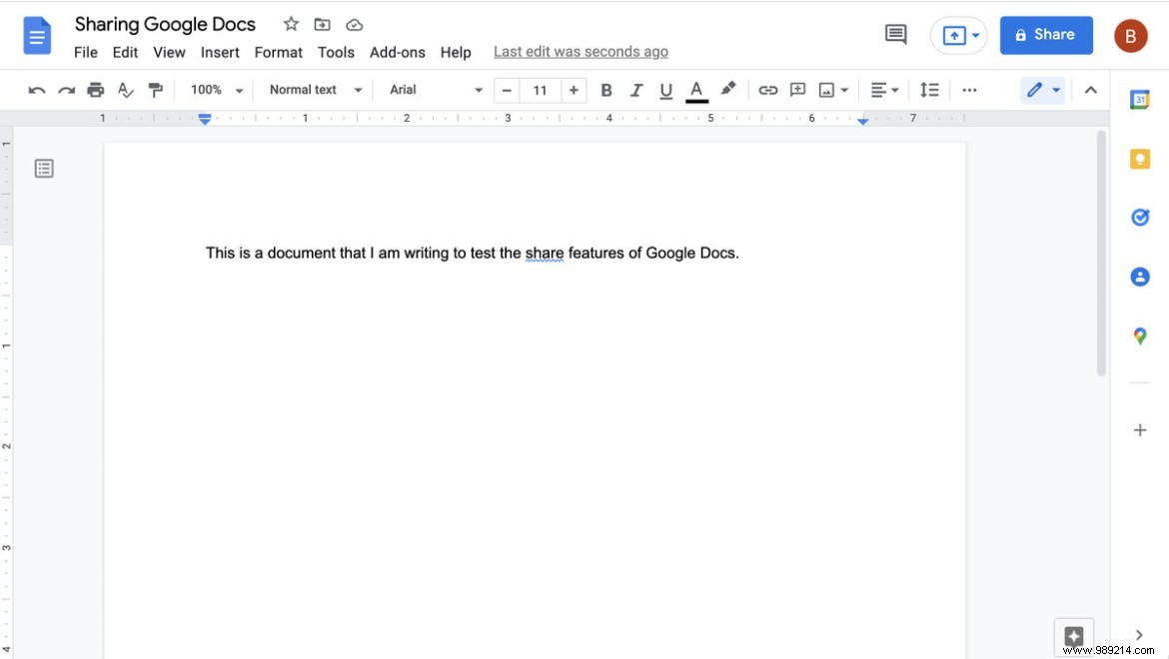Image resolution: width=1169 pixels, height=659 pixels.
Task: Open the zoom level dropdown
Action: (x=215, y=89)
